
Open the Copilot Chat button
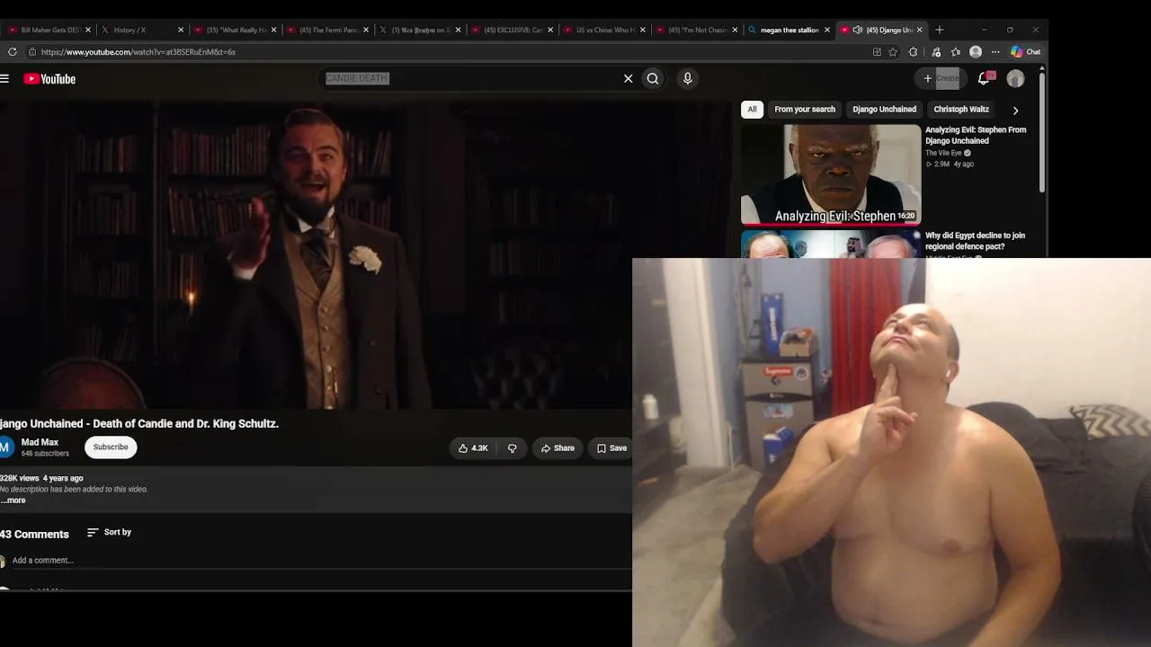[1026, 52]
